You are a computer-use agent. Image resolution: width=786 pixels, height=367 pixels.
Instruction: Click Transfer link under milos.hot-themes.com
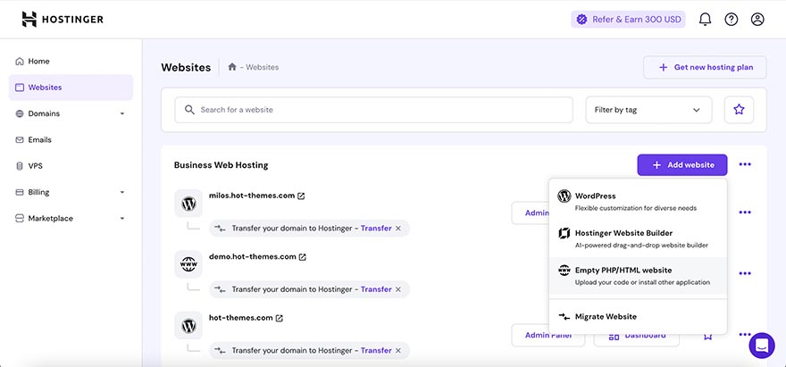(376, 228)
